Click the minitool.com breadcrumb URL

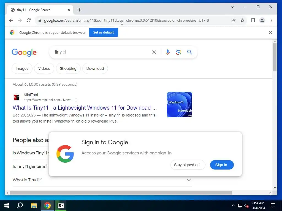tap(47, 100)
